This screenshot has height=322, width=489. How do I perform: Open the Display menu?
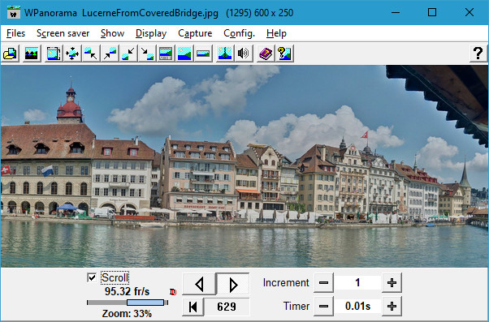151,33
